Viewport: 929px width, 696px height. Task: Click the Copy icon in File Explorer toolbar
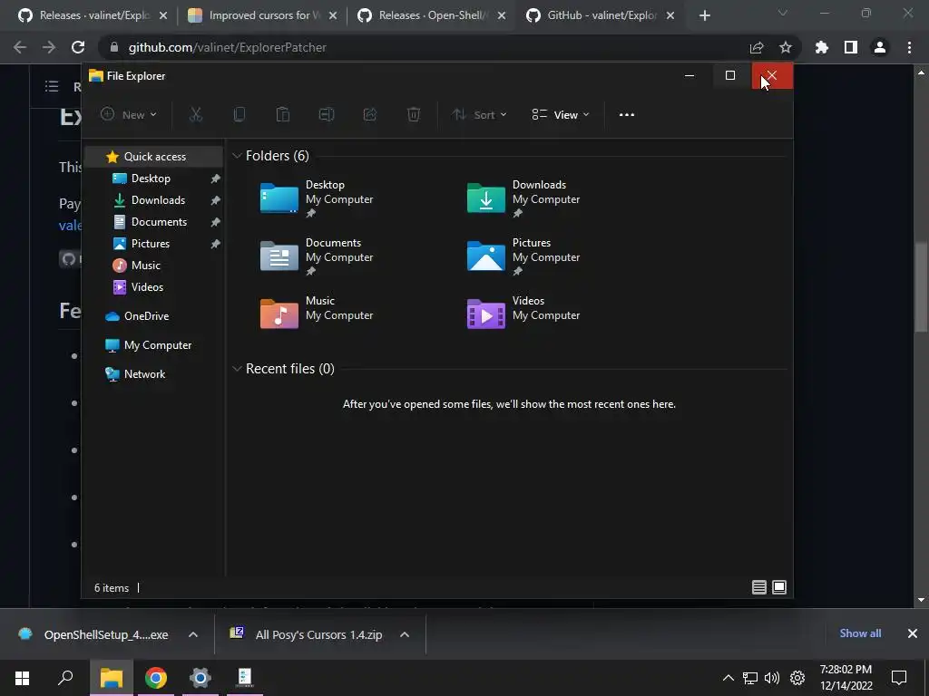pyautogui.click(x=240, y=114)
